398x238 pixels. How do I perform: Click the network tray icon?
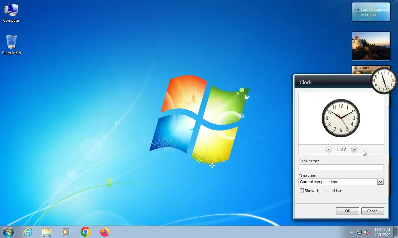[x=359, y=232]
